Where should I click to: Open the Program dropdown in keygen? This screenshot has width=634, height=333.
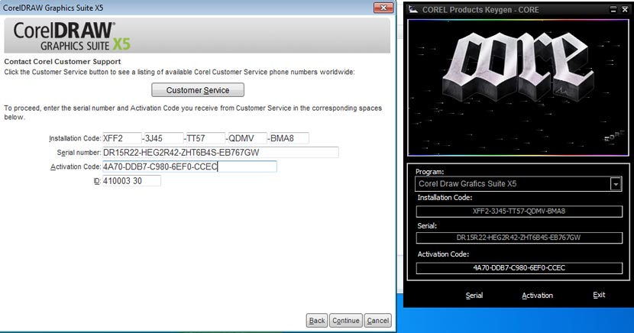(616, 184)
